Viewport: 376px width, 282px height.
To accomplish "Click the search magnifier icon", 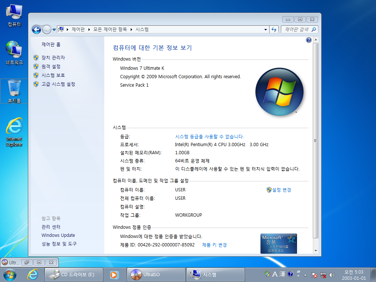I will tap(314, 29).
